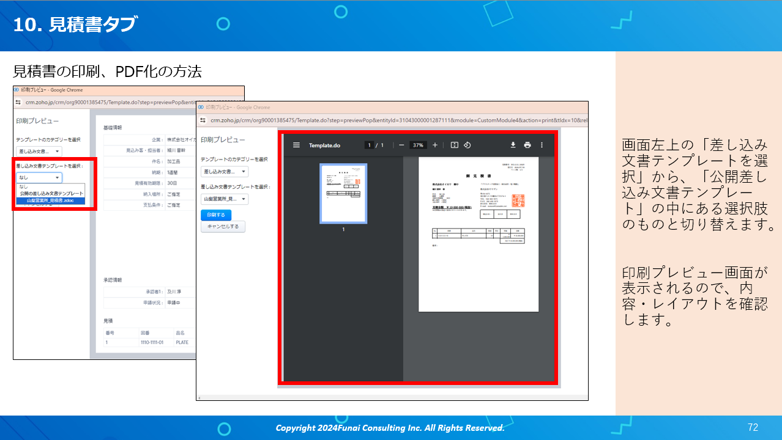Open front window 山梨営業所 template dropdown
The width and height of the screenshot is (782, 440).
coord(225,199)
